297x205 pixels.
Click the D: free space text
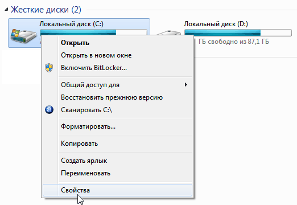[234, 42]
